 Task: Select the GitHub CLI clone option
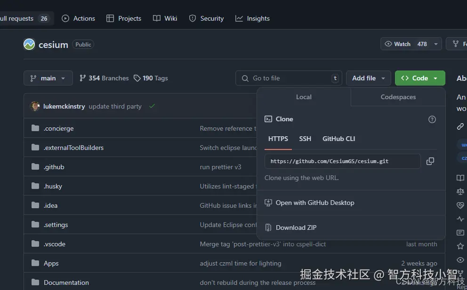(338, 139)
